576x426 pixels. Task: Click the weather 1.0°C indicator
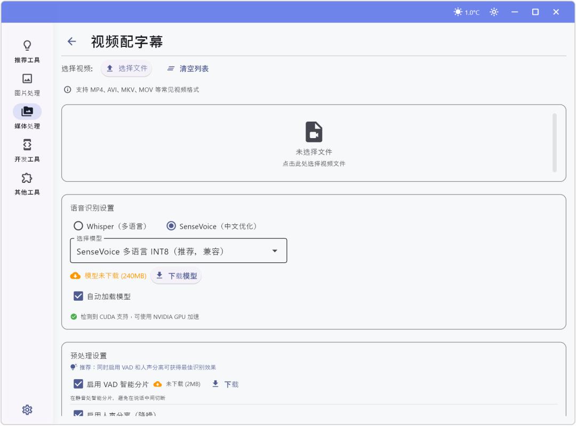[x=467, y=12]
